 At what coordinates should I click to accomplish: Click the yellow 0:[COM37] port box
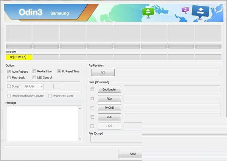point(19,57)
